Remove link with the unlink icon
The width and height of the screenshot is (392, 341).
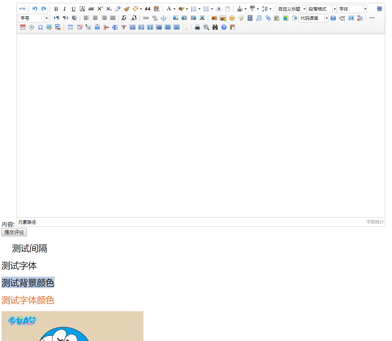pyautogui.click(x=155, y=18)
